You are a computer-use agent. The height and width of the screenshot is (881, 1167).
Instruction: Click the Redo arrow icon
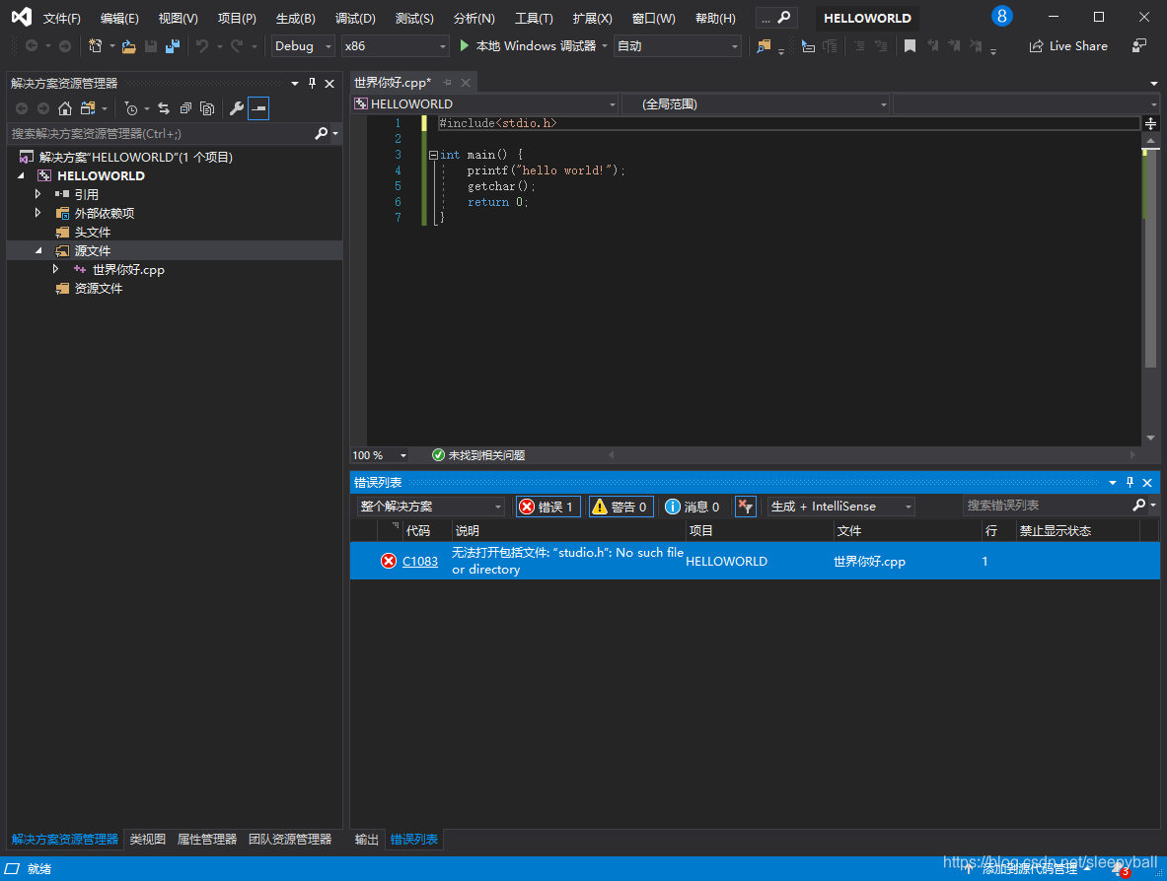(x=237, y=46)
